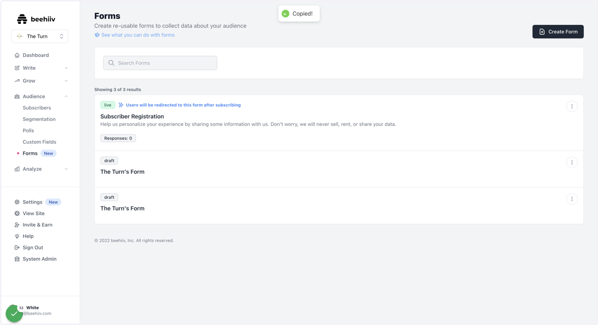
Task: Open options menu for second draft form
Action: [x=572, y=199]
